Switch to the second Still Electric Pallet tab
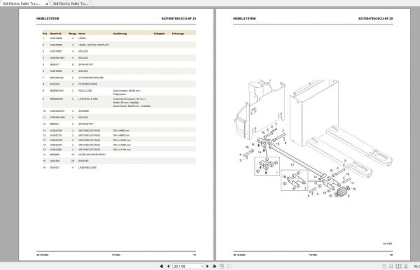 [x=71, y=3]
